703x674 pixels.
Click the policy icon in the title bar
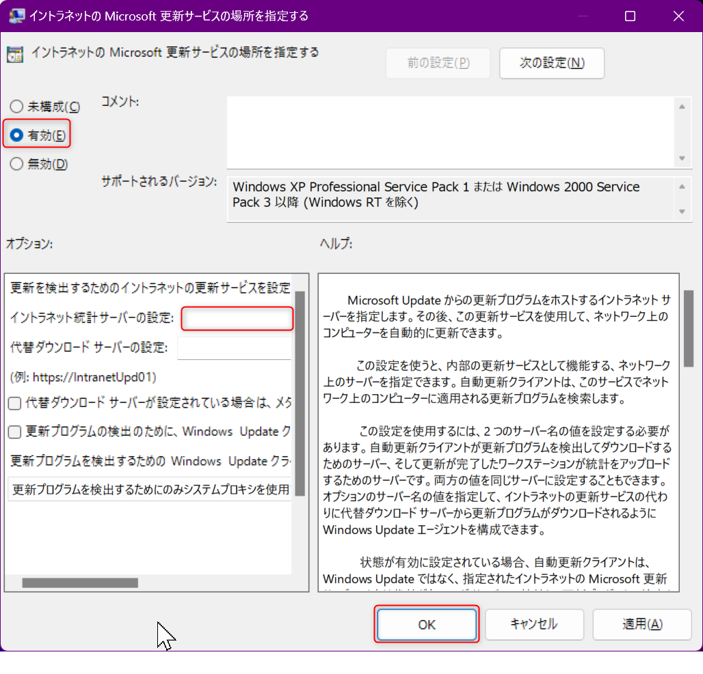[16, 16]
